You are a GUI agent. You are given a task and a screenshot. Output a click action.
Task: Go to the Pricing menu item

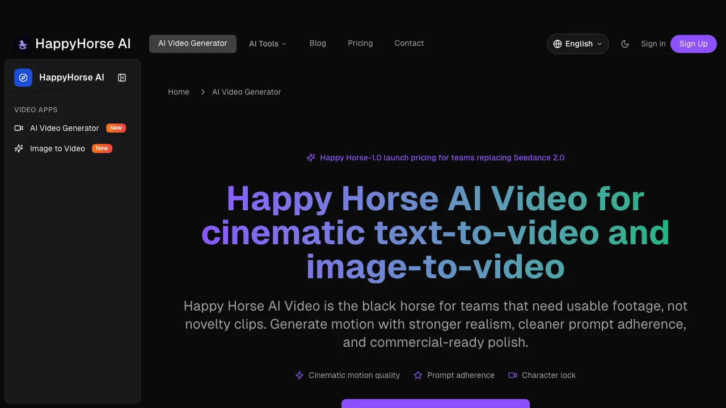tap(360, 44)
